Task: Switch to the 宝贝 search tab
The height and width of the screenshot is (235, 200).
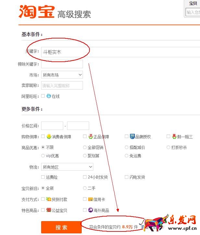Action: click(193, 4)
